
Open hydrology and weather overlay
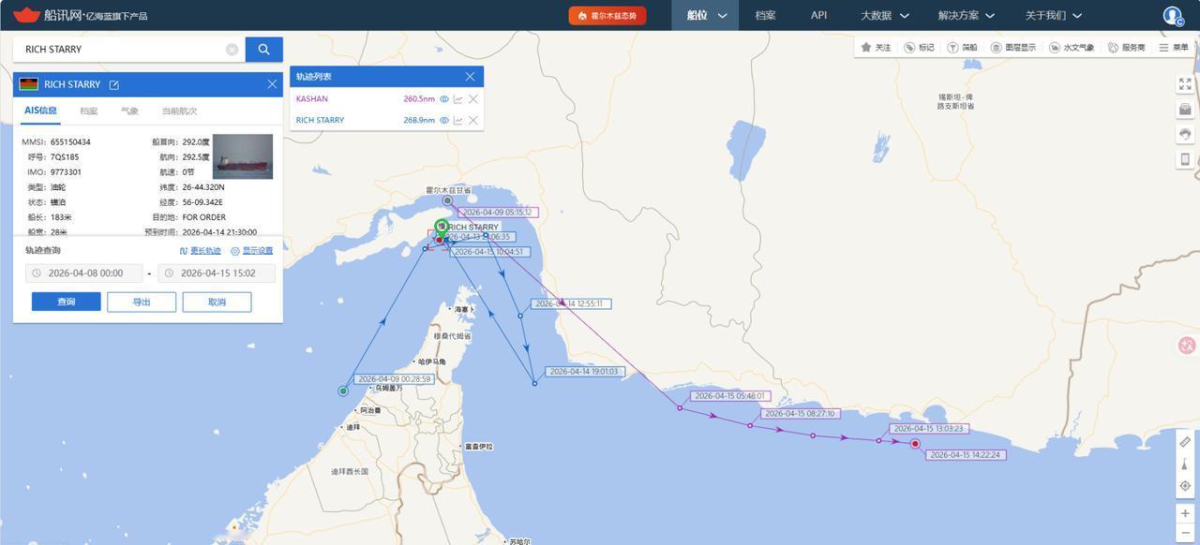(1072, 47)
